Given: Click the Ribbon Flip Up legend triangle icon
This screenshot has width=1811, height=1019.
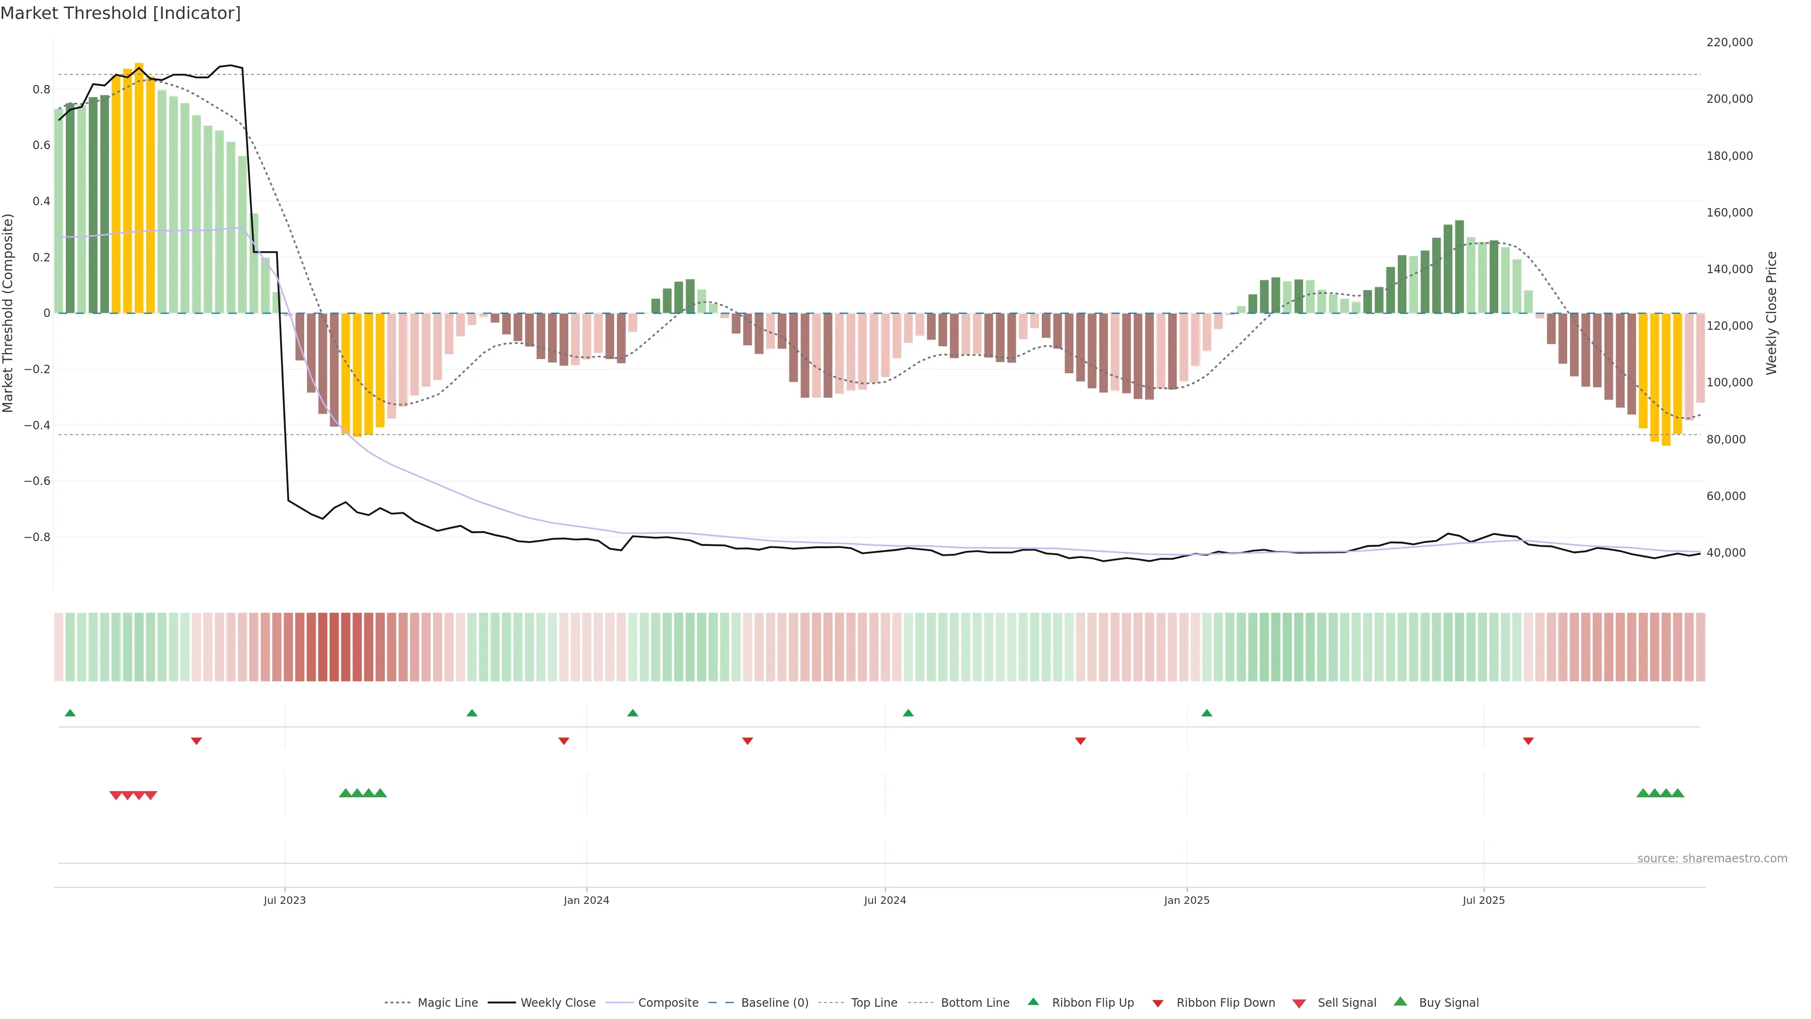Looking at the screenshot, I should [1033, 1002].
